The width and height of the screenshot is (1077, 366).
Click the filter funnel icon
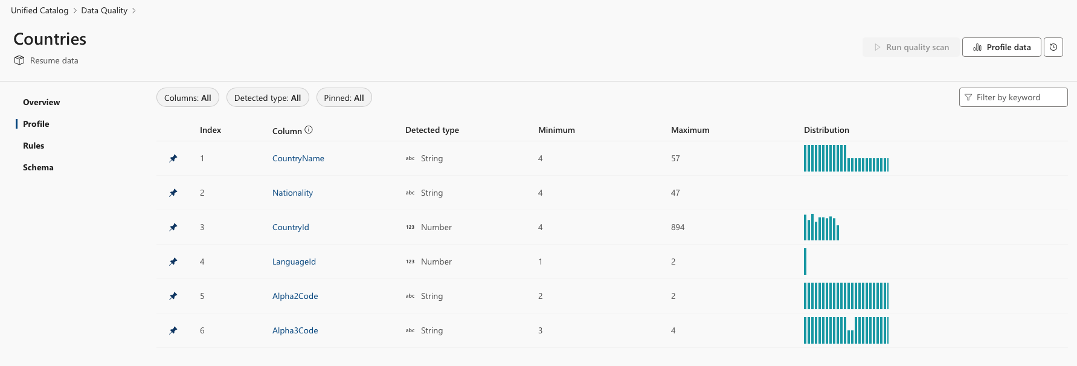click(x=968, y=97)
